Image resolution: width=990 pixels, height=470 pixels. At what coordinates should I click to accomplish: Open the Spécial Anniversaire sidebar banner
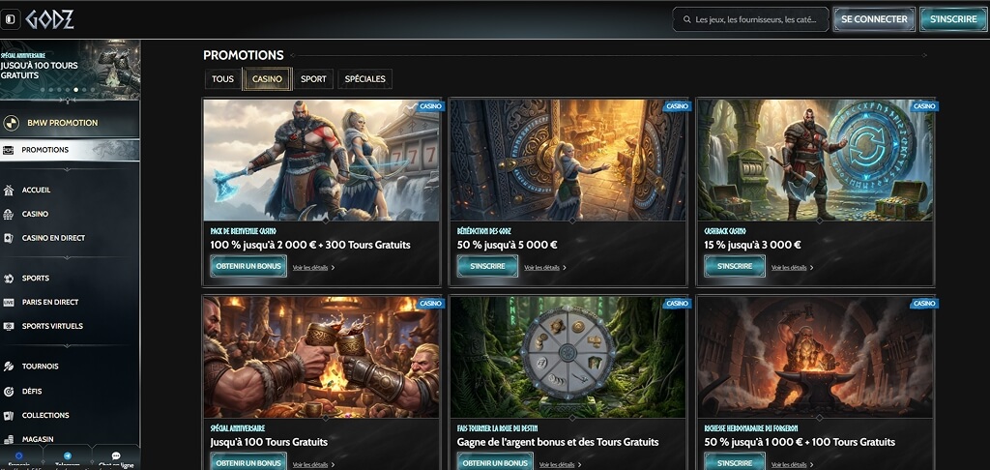click(70, 70)
